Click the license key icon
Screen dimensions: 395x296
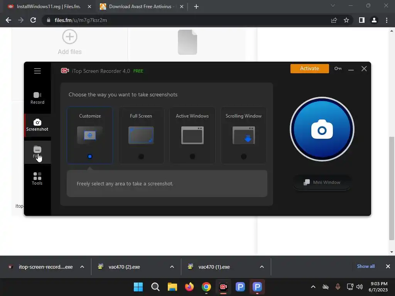338,69
